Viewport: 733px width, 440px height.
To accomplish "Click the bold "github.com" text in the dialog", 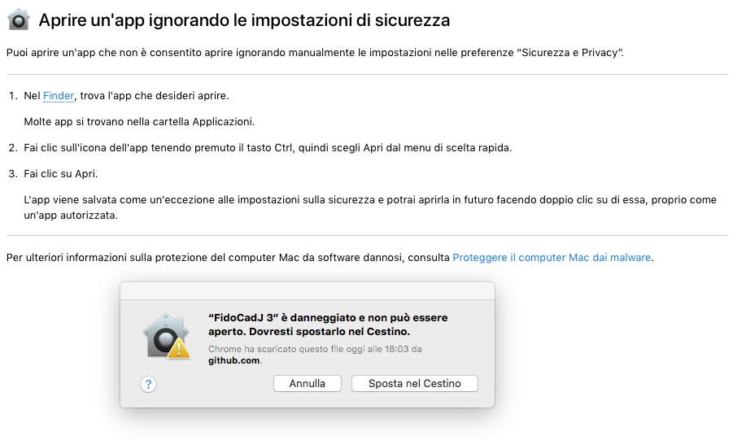I will 233,359.
